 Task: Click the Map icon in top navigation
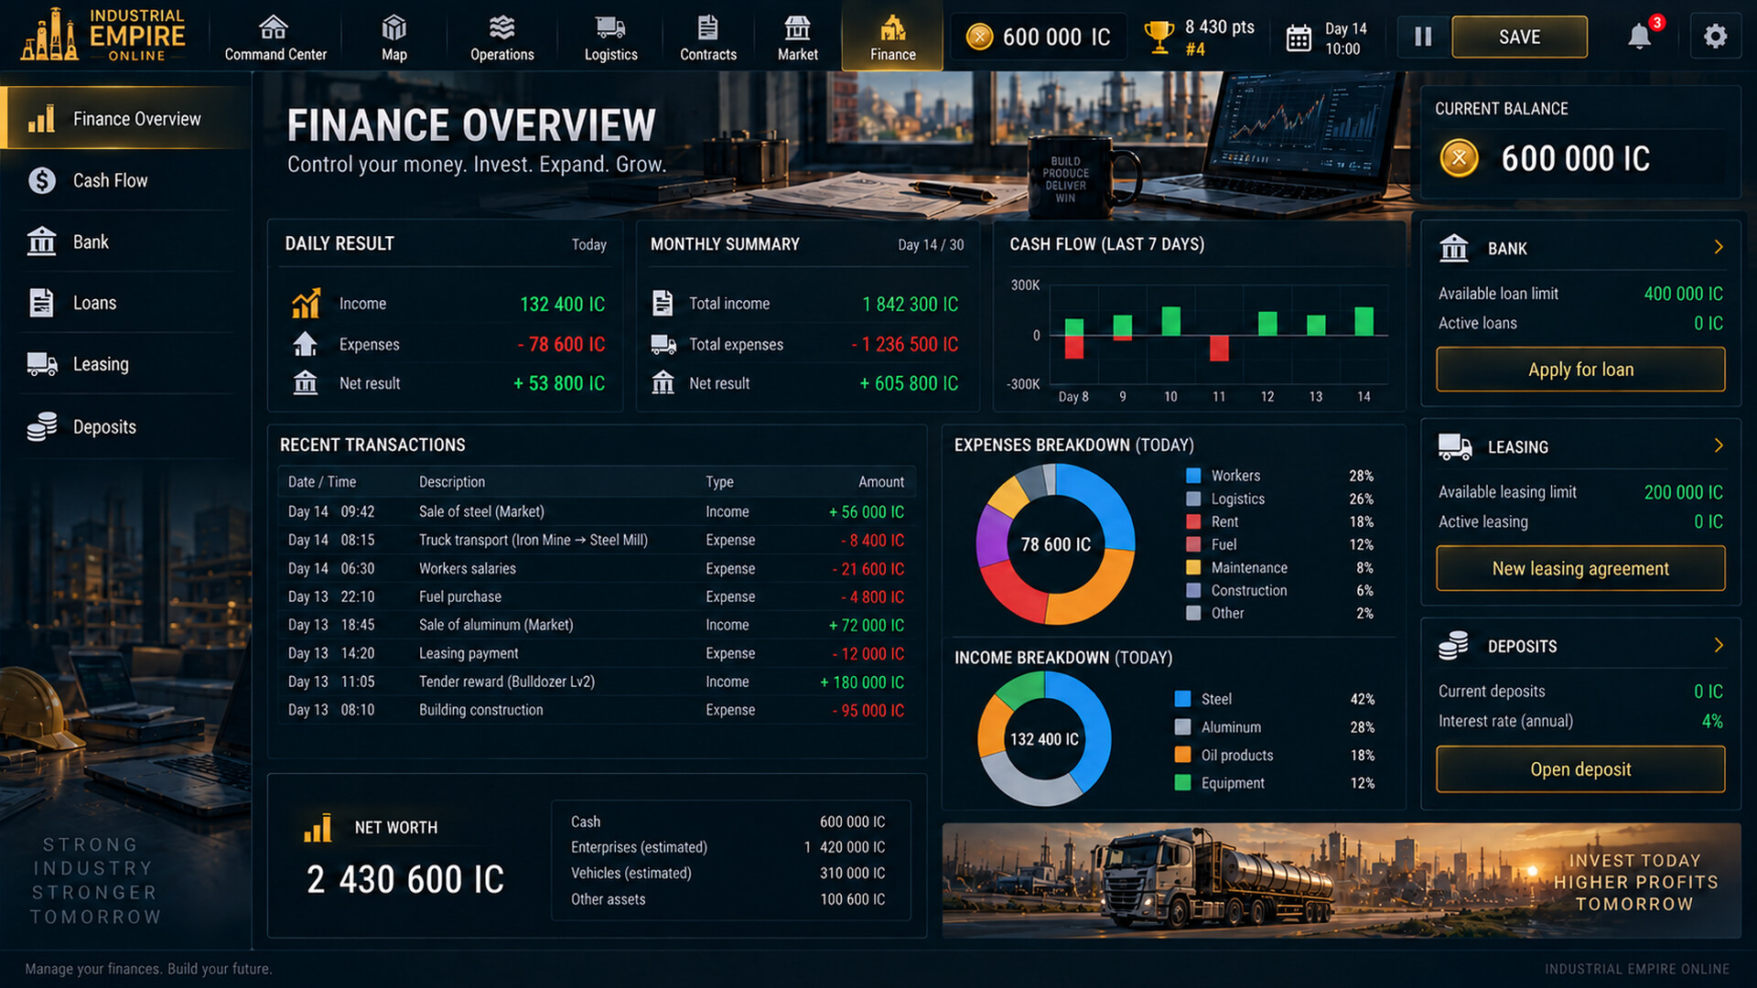pyautogui.click(x=394, y=27)
